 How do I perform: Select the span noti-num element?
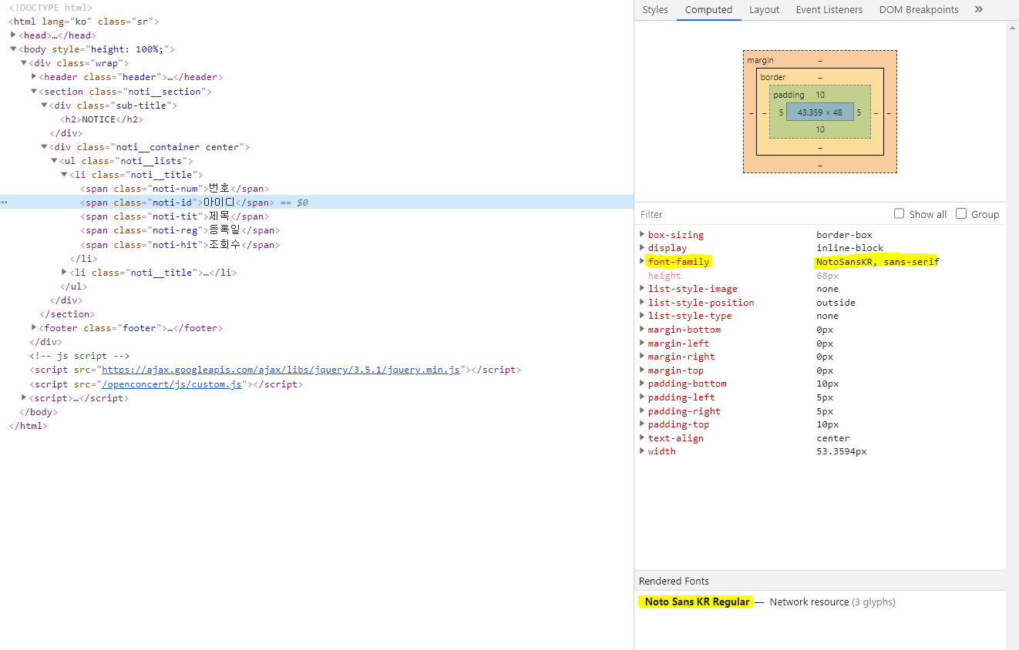tap(174, 189)
